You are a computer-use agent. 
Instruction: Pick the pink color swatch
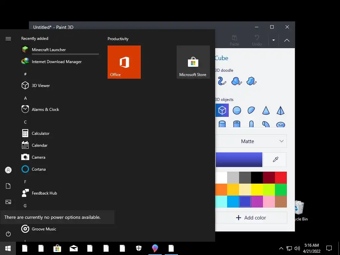point(269,202)
